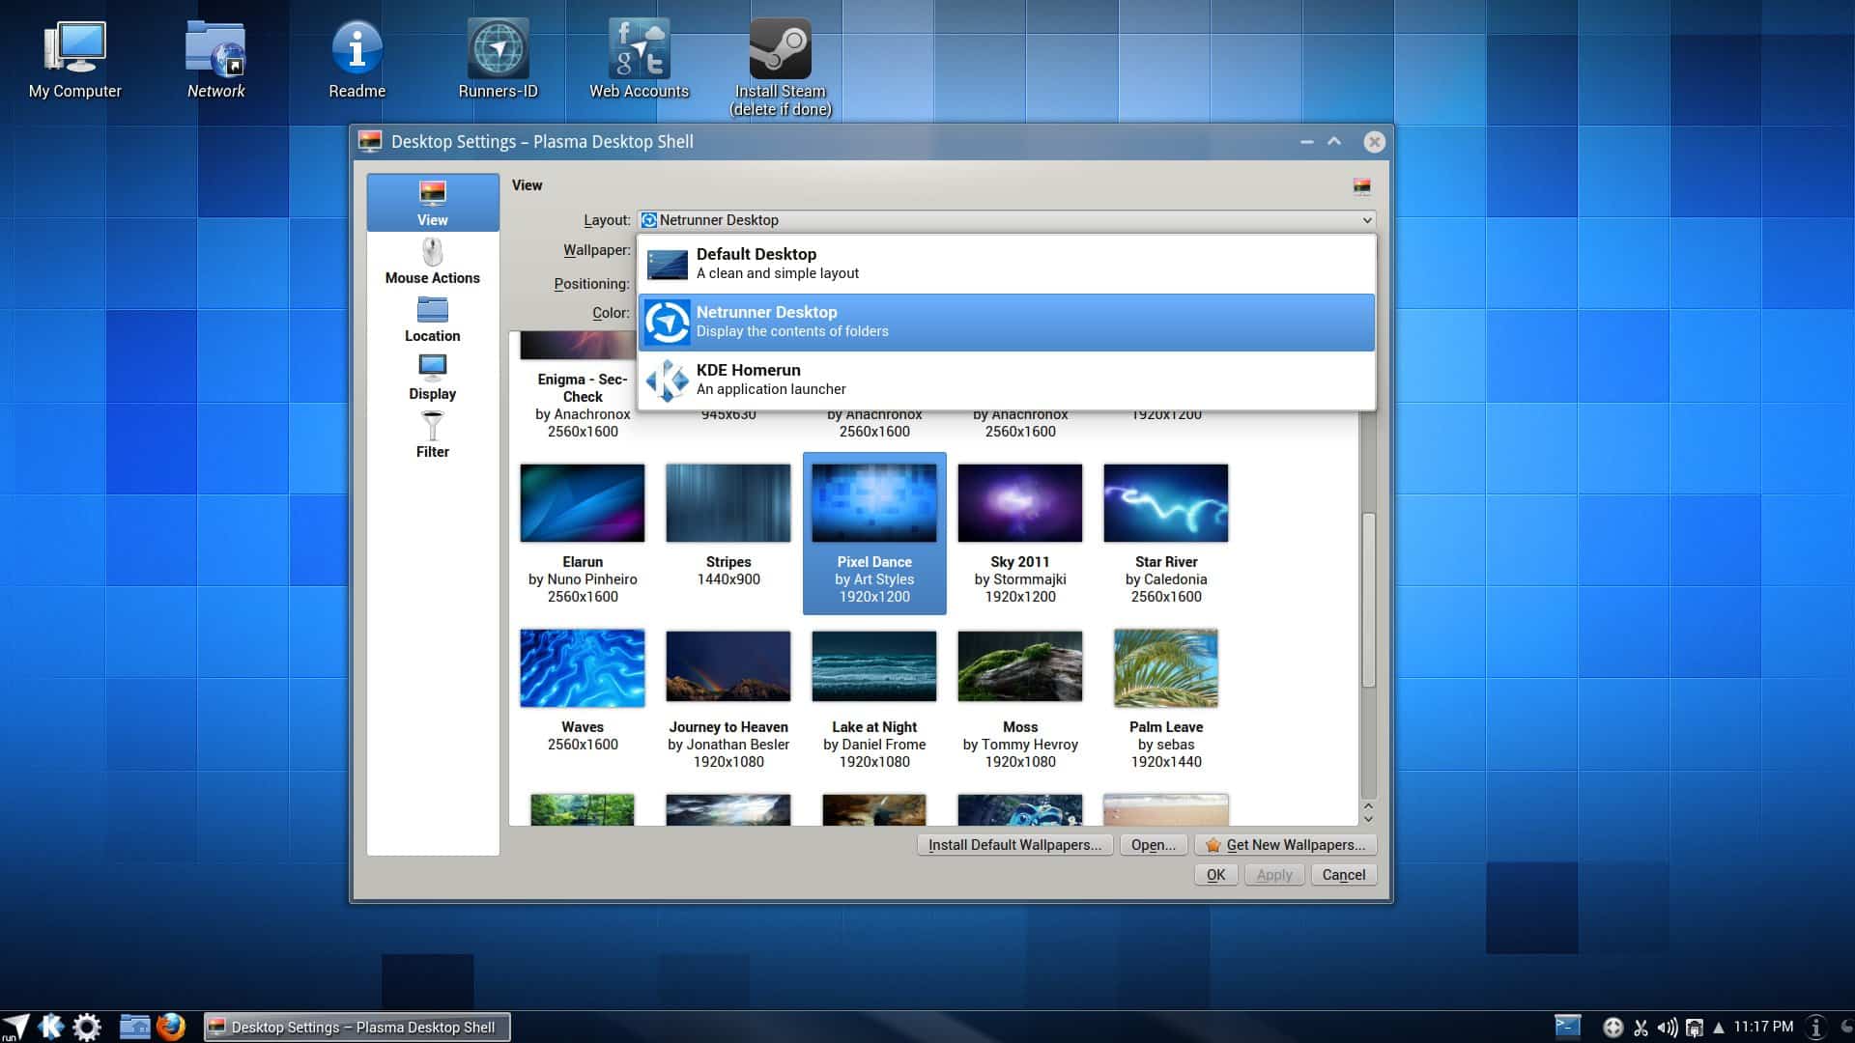Open the file manager taskbar icon
Viewport: 1855px width, 1043px height.
tap(134, 1027)
